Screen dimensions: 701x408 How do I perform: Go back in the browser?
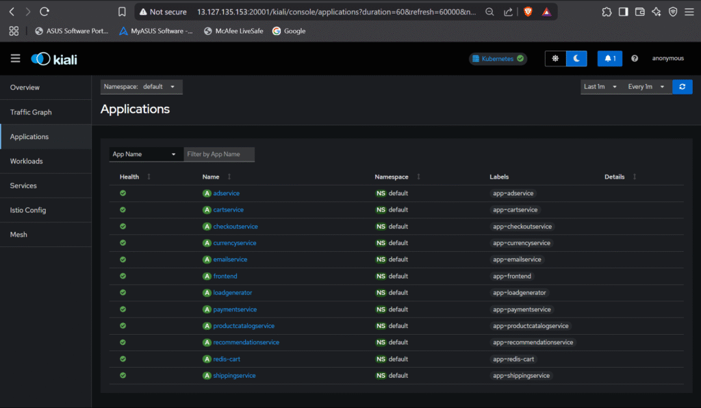(x=12, y=12)
